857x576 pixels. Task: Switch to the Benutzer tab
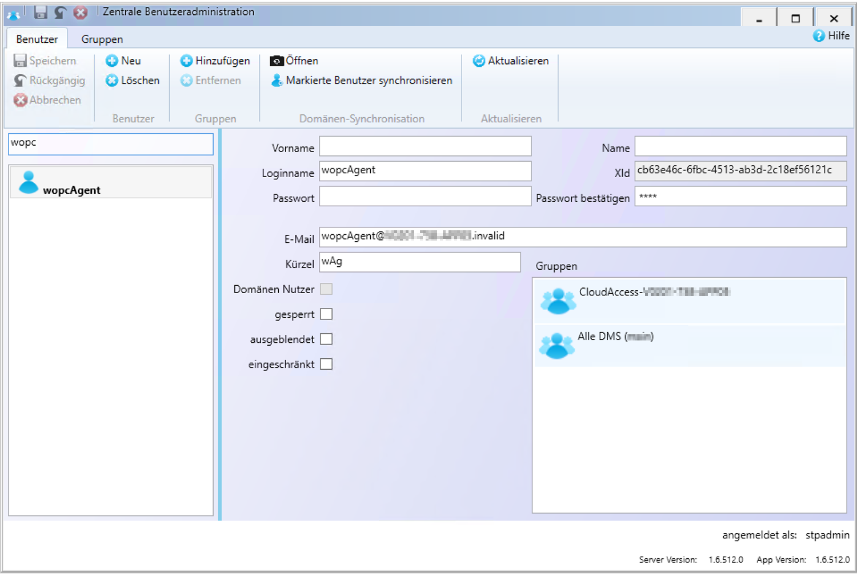pyautogui.click(x=37, y=39)
